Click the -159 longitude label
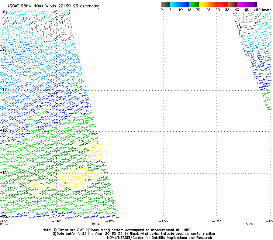 [110, 221]
